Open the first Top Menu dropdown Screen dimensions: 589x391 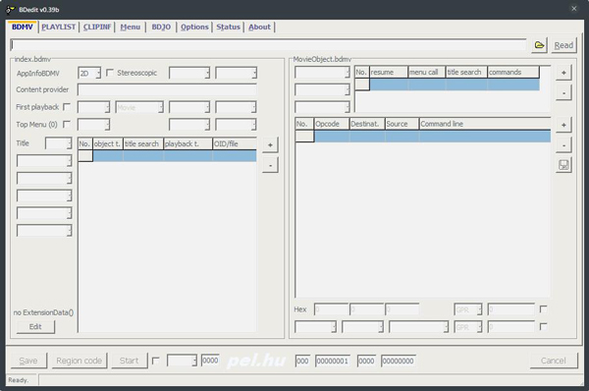coord(93,125)
